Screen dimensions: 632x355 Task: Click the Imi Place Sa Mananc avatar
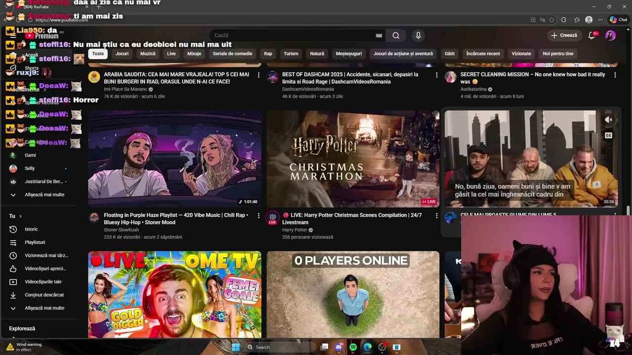click(94, 77)
